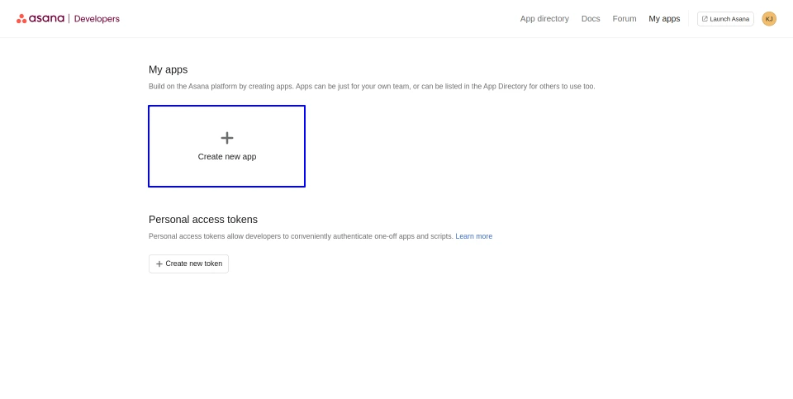793x399 pixels.
Task: Open the KJ profile avatar
Action: (x=769, y=19)
